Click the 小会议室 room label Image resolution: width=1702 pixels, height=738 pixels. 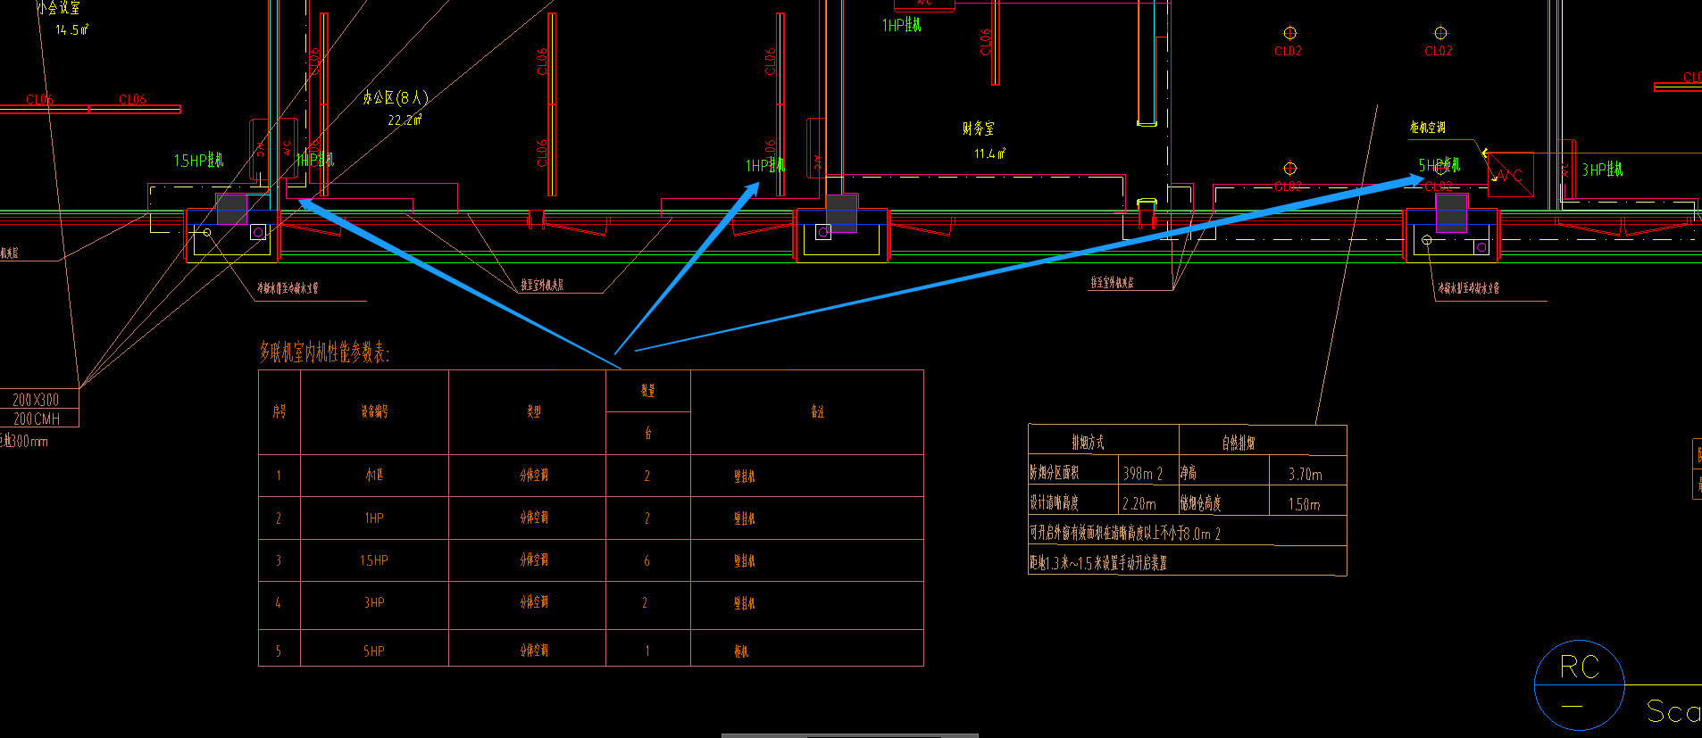click(x=59, y=7)
